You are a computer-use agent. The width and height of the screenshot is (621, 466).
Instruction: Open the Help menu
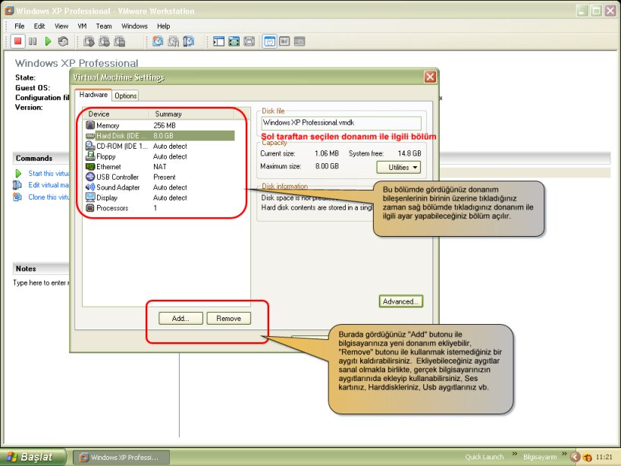coord(164,26)
